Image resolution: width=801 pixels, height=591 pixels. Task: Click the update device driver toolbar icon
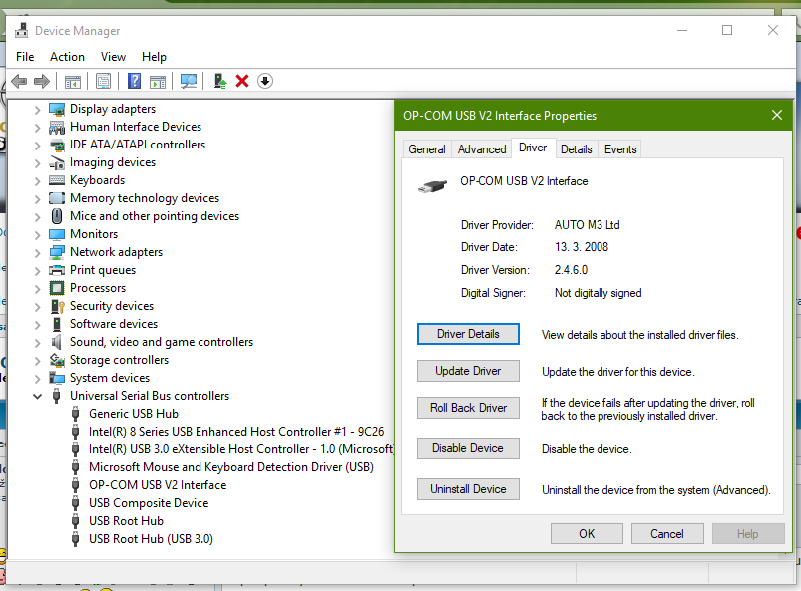(x=220, y=81)
